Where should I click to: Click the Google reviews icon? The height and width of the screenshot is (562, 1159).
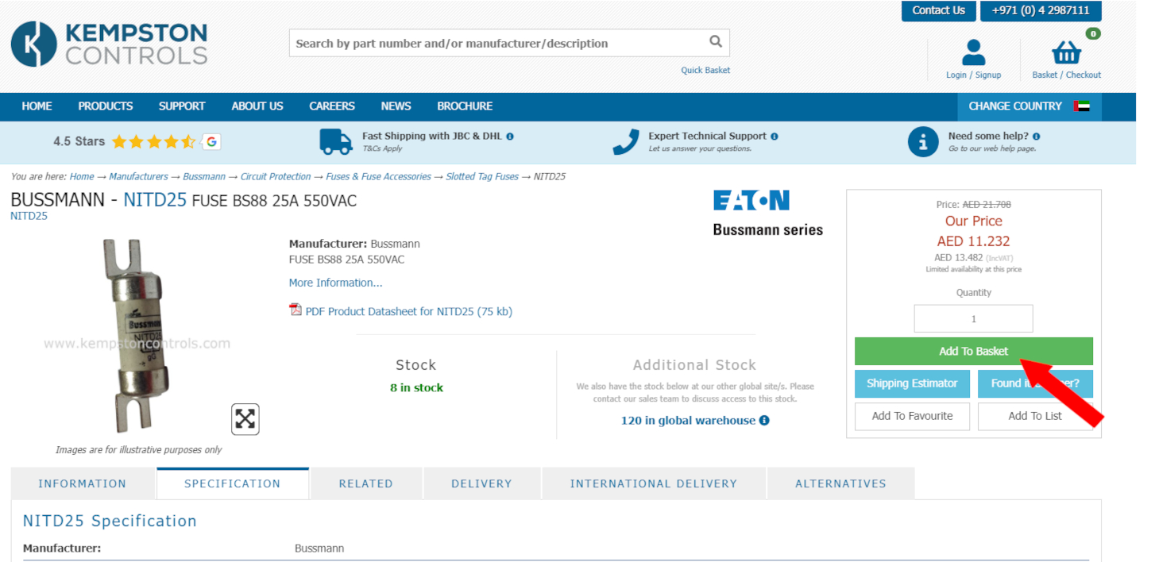pyautogui.click(x=211, y=142)
